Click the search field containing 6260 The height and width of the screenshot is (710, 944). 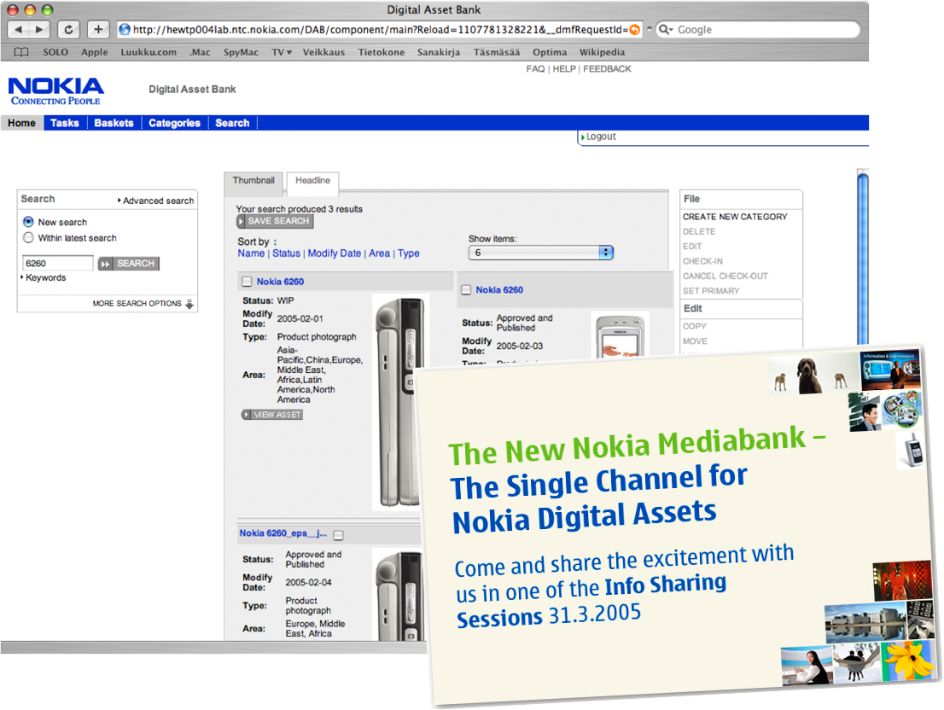pos(58,264)
